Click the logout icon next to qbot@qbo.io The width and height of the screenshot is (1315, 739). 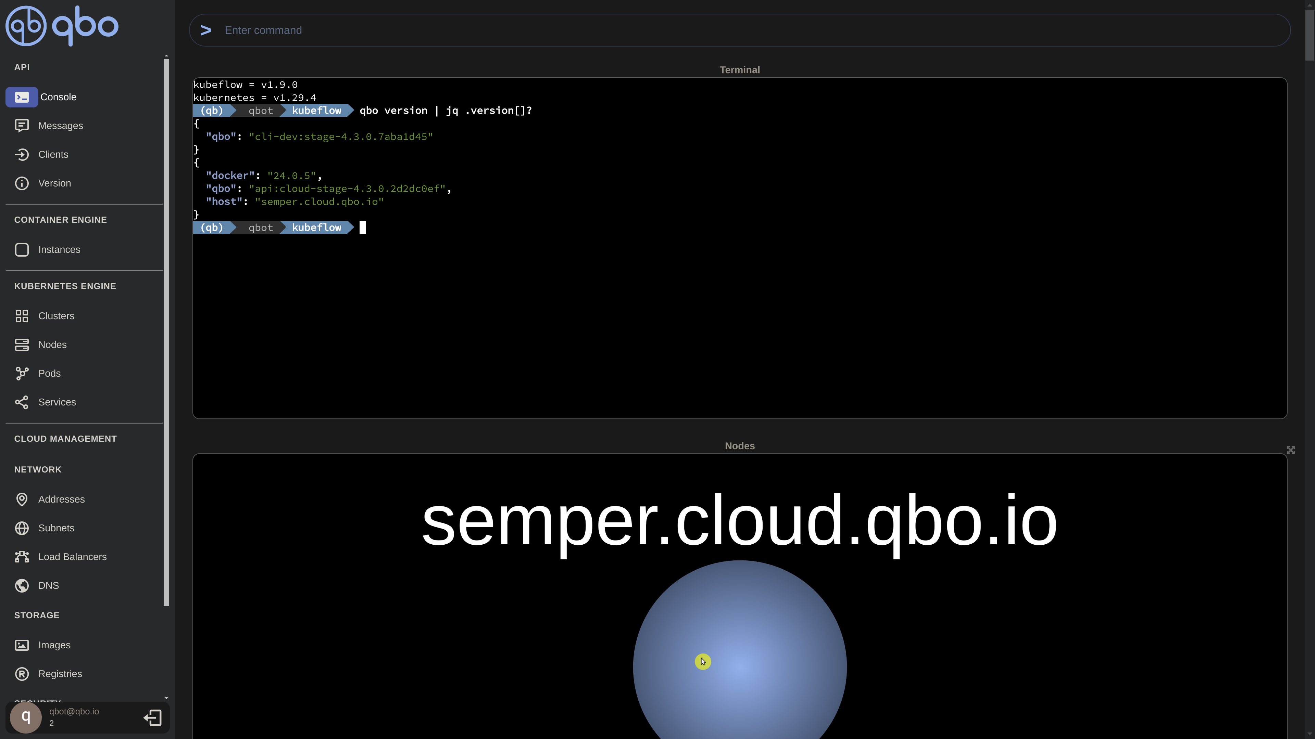click(153, 717)
